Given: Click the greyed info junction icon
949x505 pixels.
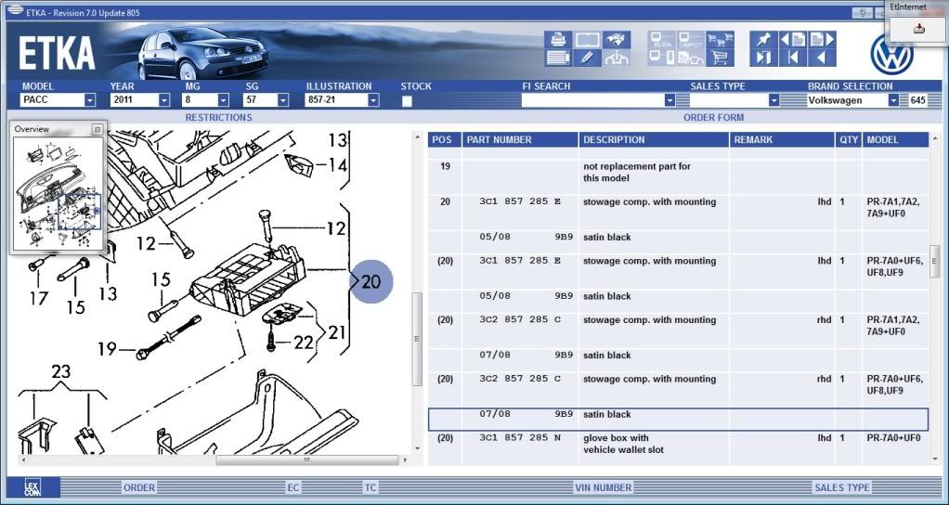Looking at the screenshot, I should [617, 58].
